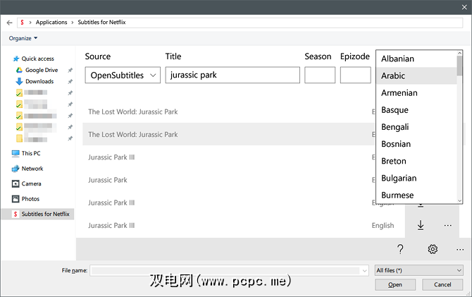This screenshot has width=472, height=297.
Task: Click the Title field with jurassic park
Action: tap(232, 75)
